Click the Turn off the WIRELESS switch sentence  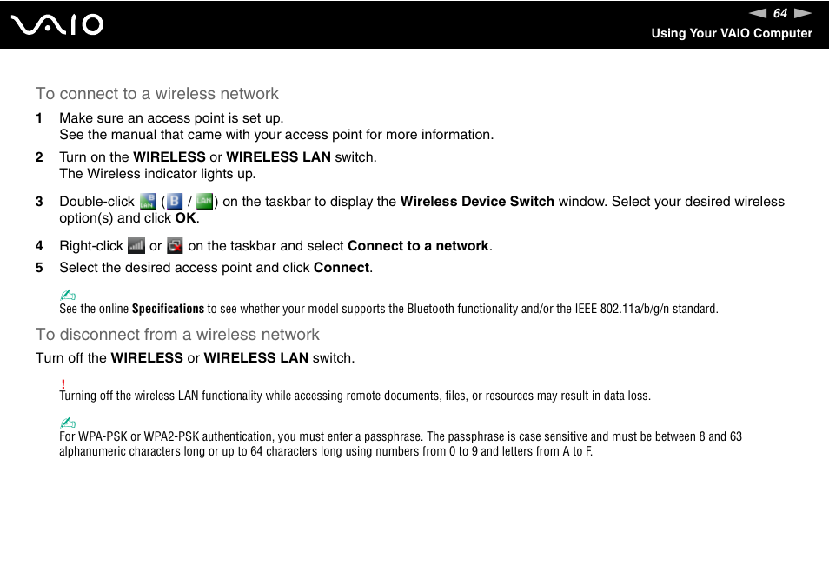click(196, 358)
